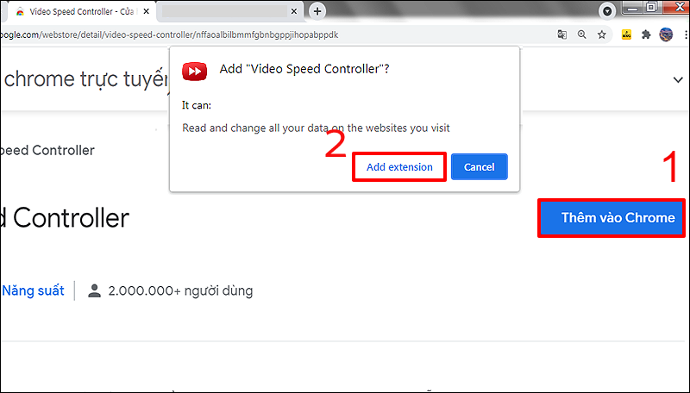Click the Google Translate icon in the address bar

562,34
